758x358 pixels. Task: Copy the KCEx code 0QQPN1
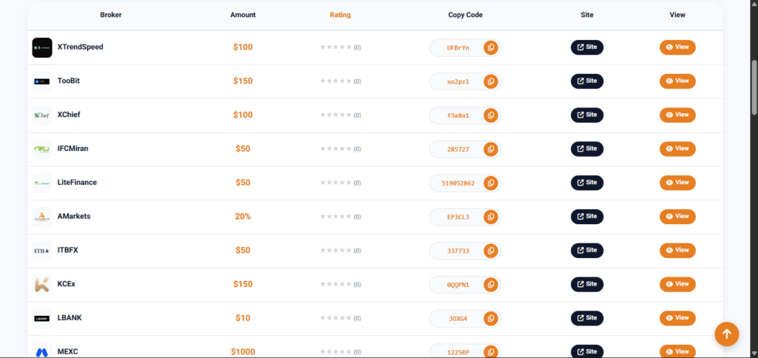[491, 284]
